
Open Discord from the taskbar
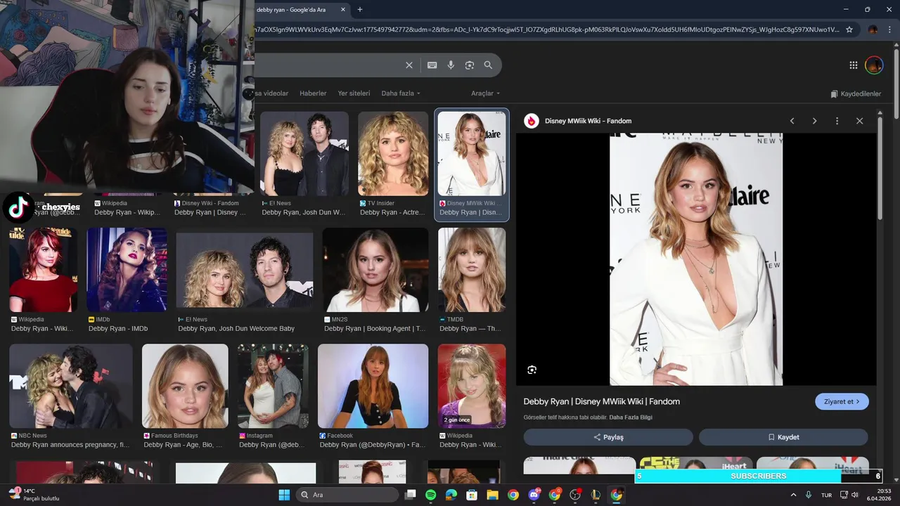pos(534,495)
